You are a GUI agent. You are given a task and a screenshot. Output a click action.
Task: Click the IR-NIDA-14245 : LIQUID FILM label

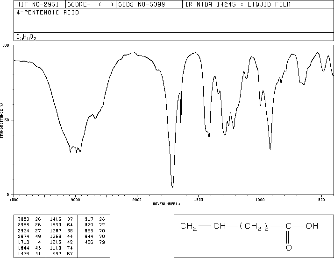tap(238, 4)
